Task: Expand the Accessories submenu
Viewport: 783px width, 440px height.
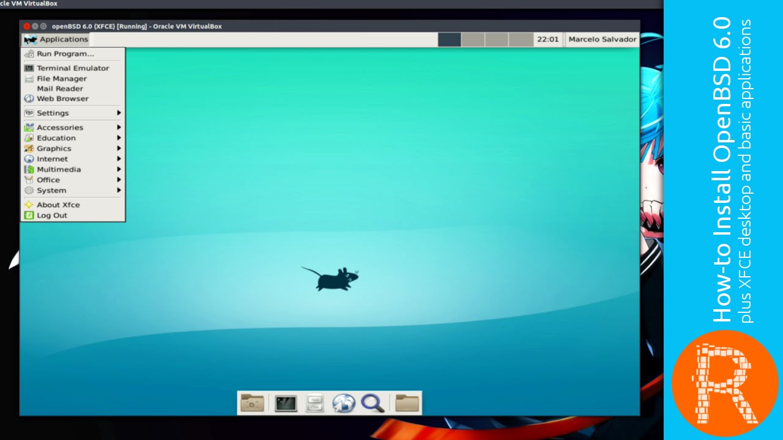Action: [x=73, y=128]
